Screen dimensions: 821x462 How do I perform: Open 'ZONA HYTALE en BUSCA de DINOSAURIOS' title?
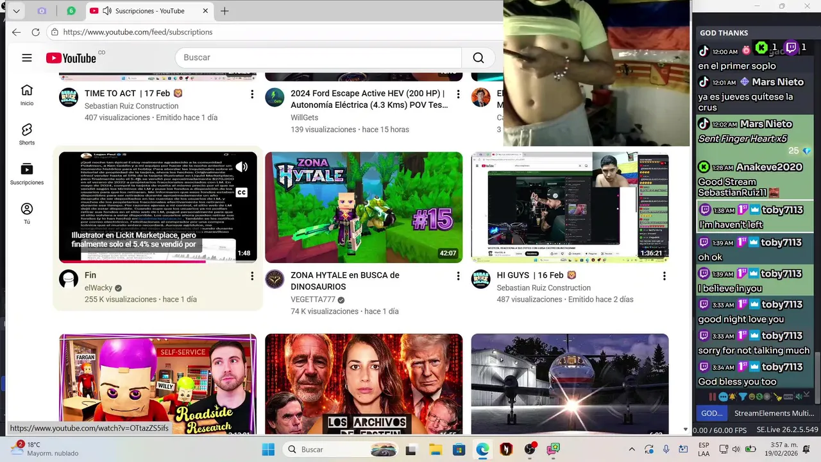coord(345,281)
